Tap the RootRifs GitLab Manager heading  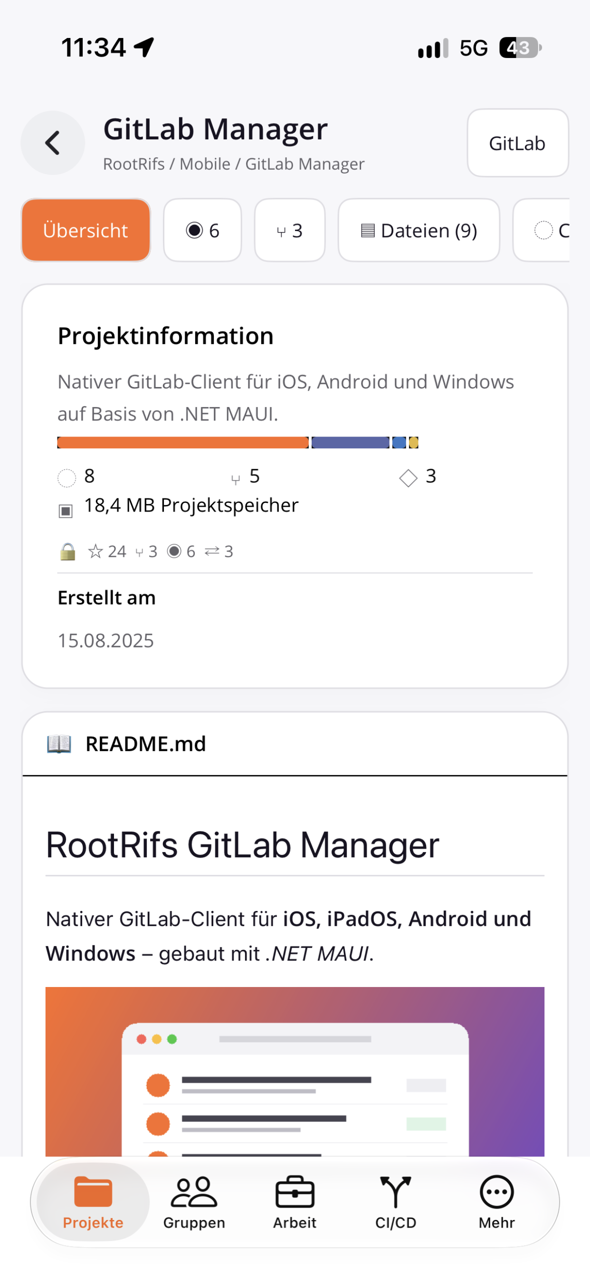[x=242, y=844]
